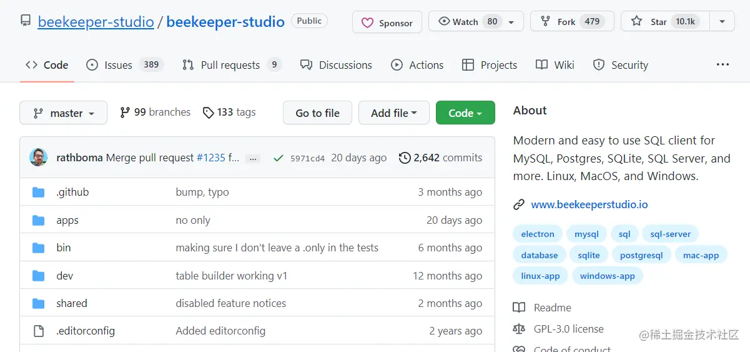The width and height of the screenshot is (750, 352).
Task: Open the bold beekeeper-studio repository link
Action: coord(225,22)
